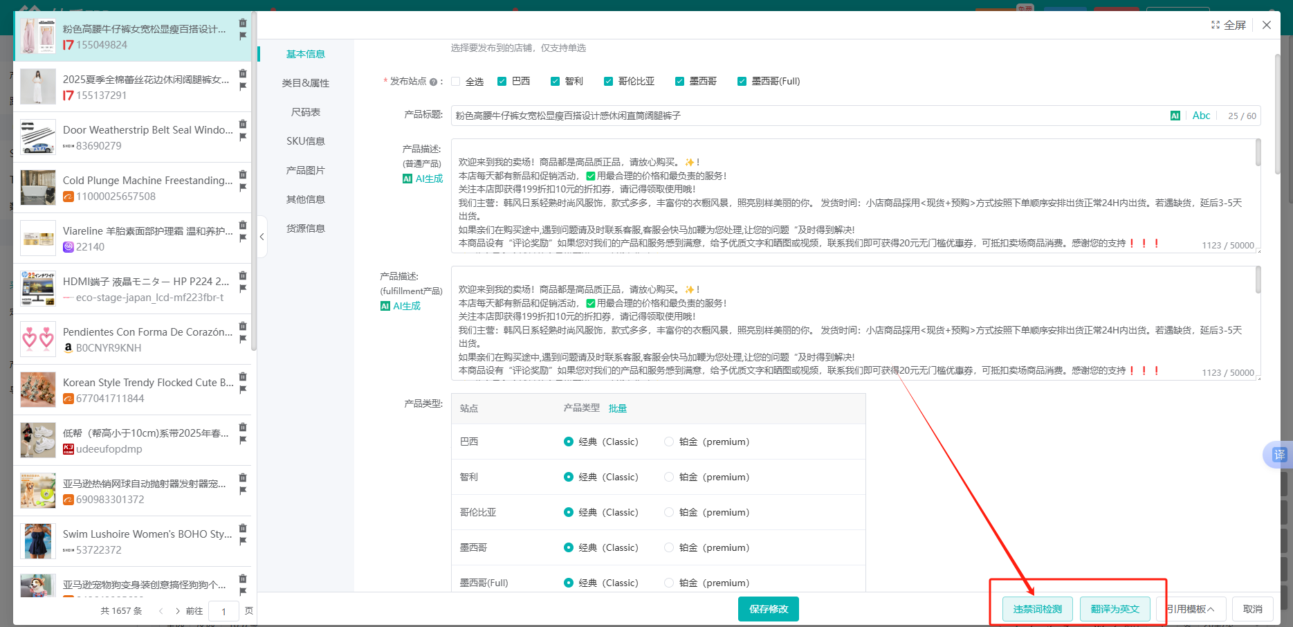Click the floating translate 译 icon

click(x=1279, y=455)
